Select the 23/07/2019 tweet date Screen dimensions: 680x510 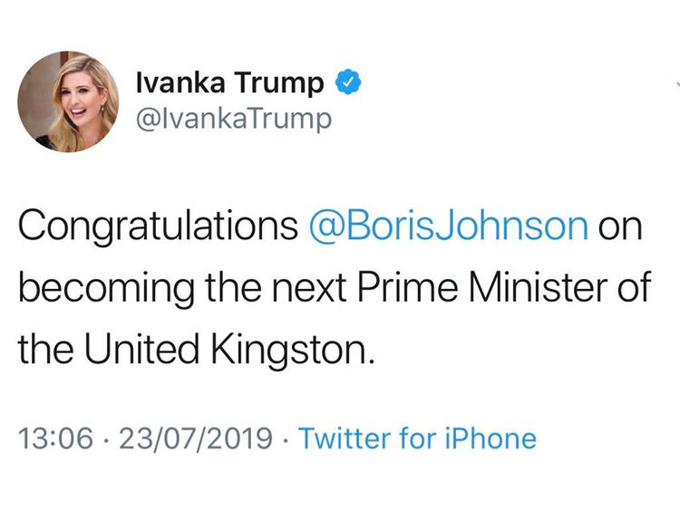[x=196, y=438]
